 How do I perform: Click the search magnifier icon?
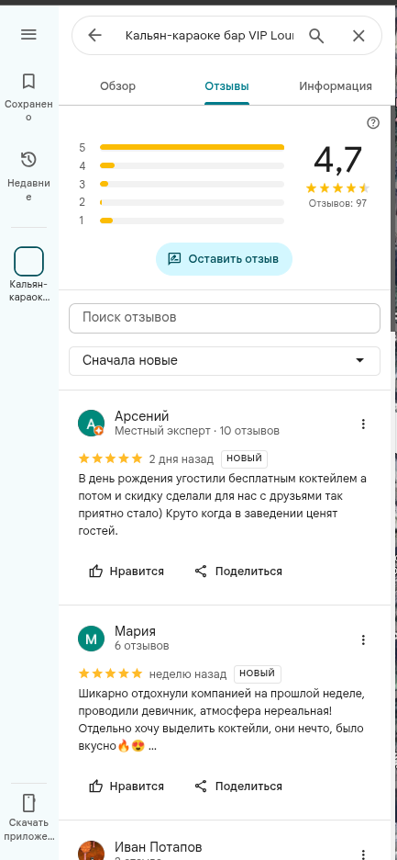[x=316, y=36]
